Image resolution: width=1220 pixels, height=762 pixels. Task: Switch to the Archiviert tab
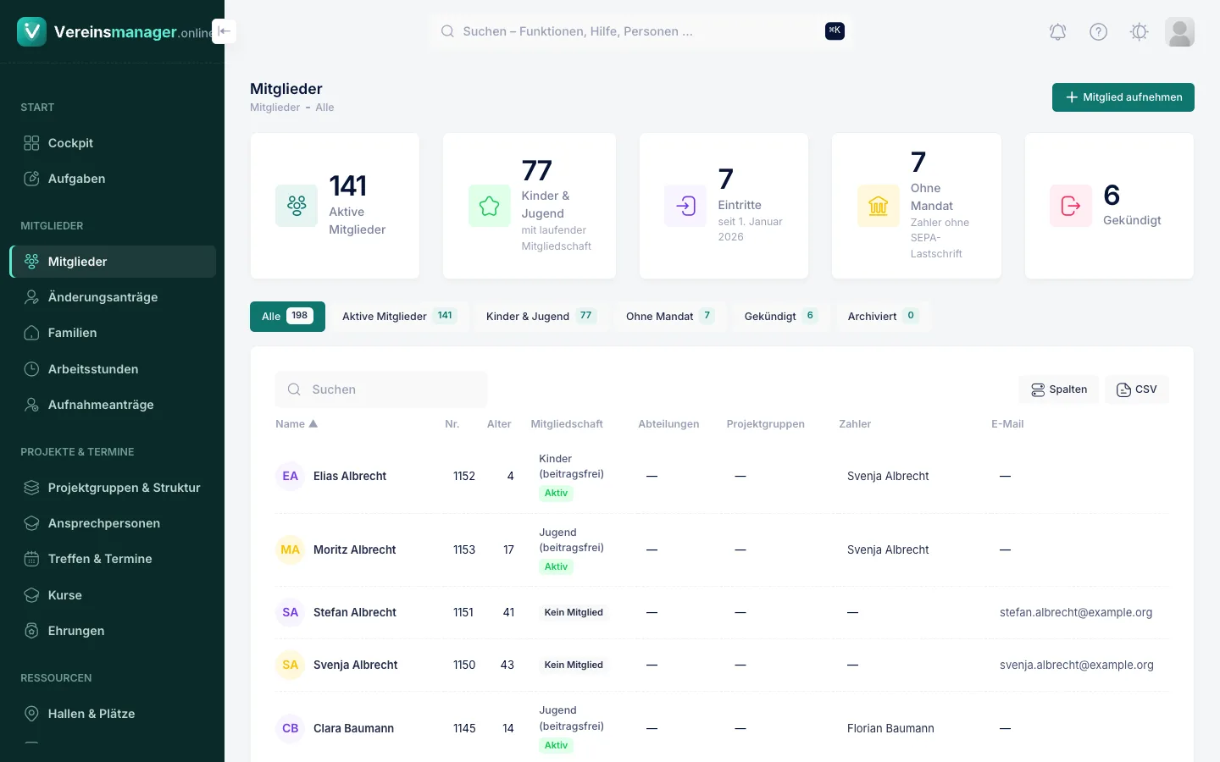883,317
